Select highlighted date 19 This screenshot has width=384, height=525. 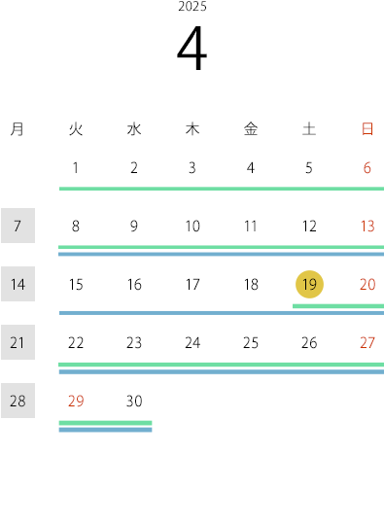coord(309,284)
